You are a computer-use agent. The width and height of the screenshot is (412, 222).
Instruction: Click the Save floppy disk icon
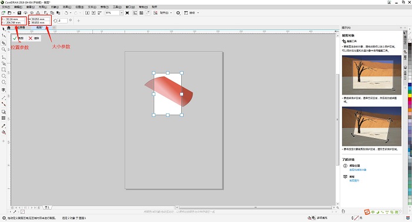19,12
